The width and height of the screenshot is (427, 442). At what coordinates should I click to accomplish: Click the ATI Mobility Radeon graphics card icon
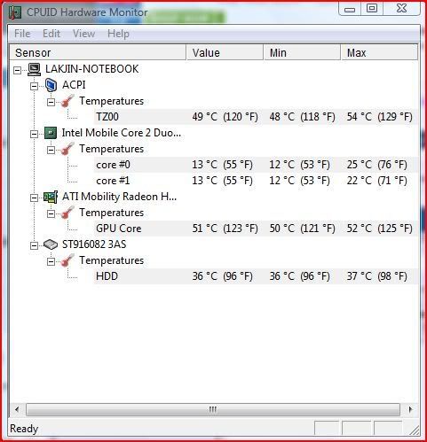[x=51, y=197]
